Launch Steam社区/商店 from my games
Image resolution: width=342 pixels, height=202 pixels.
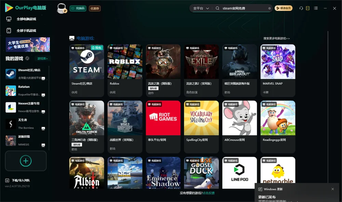point(26,74)
